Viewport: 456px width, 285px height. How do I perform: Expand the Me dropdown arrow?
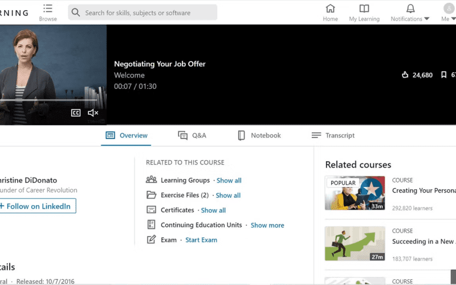click(453, 19)
